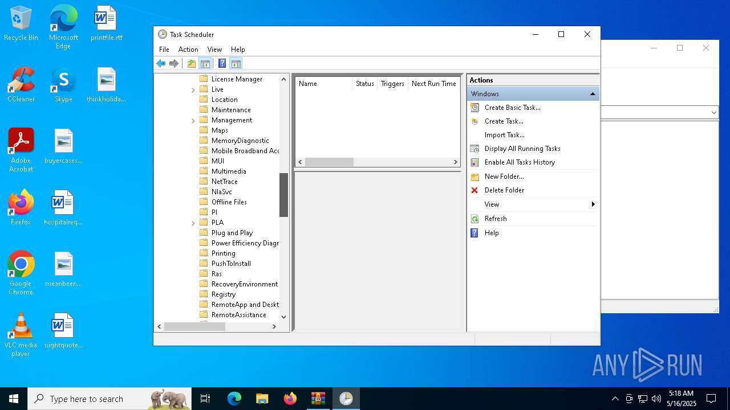
Task: Select the MemoryDiagnostic folder
Action: (x=240, y=141)
